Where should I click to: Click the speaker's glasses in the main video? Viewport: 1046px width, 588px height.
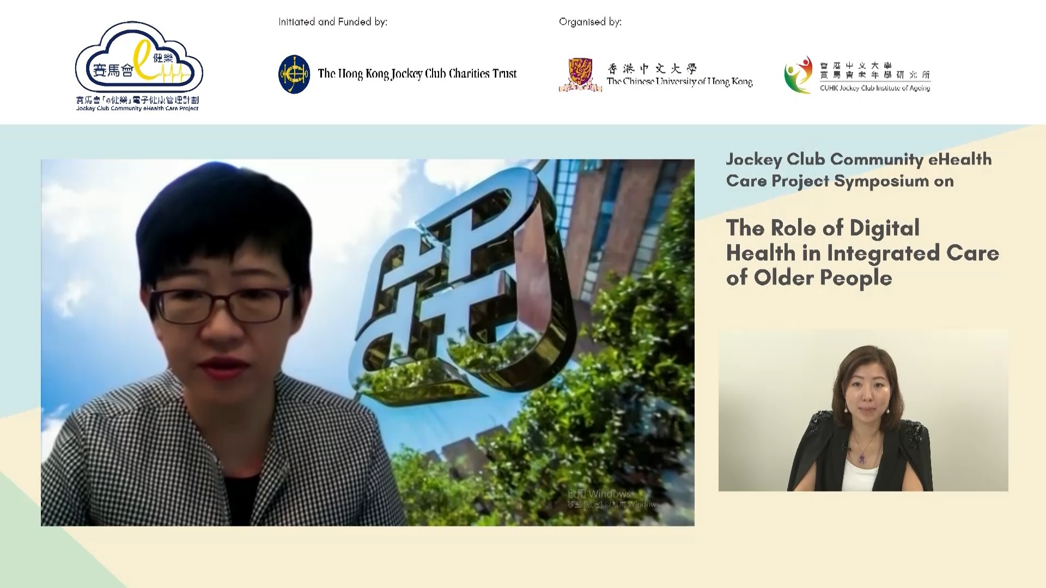coord(219,305)
